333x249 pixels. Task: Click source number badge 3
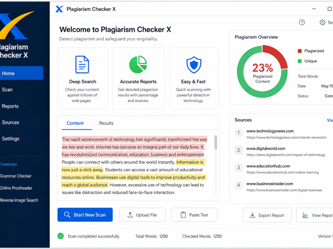pyautogui.click(x=238, y=168)
